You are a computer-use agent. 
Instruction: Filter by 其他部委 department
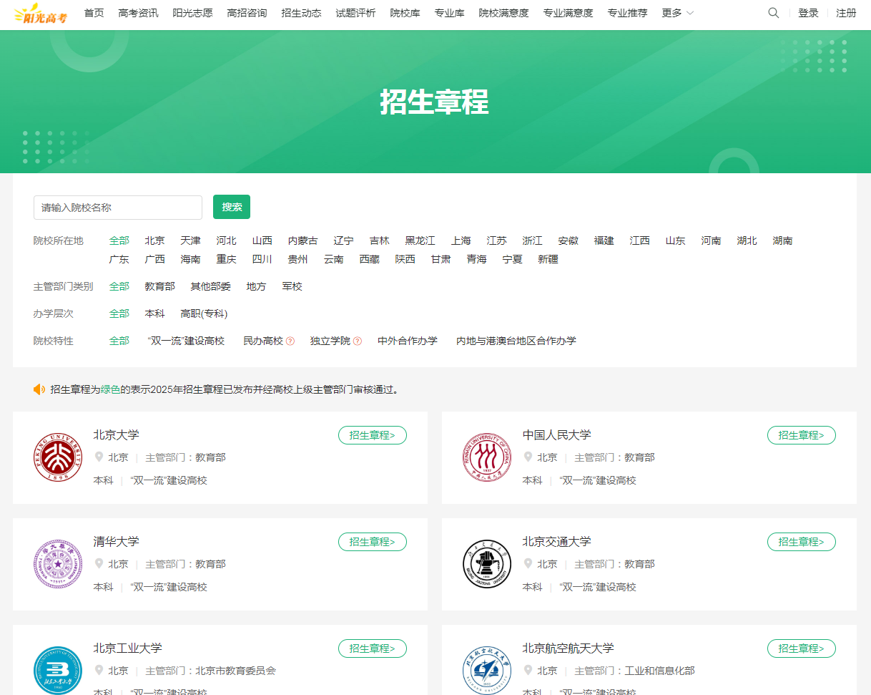coord(211,286)
